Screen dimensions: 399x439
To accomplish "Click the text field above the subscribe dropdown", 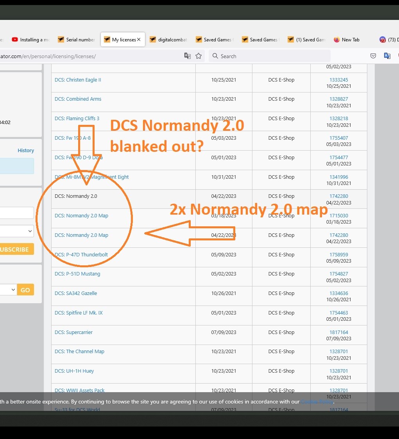I will [x=17, y=213].
